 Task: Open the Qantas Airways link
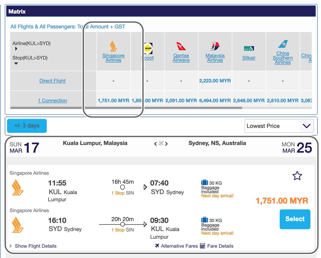pyautogui.click(x=181, y=58)
